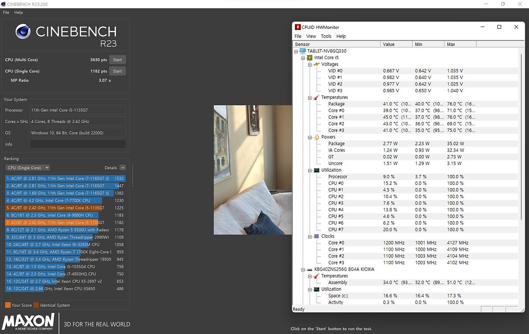The width and height of the screenshot is (529, 334).
Task: Click the Intel Core i5 chip icon
Action: tap(309, 58)
